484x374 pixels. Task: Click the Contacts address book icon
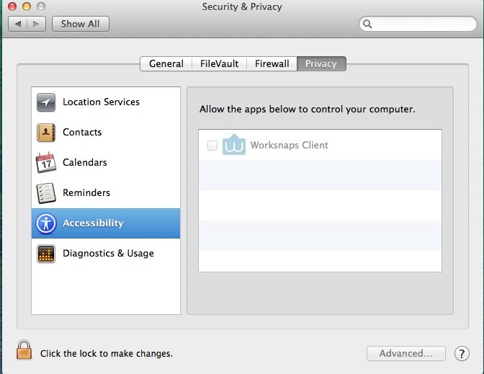coord(46,133)
